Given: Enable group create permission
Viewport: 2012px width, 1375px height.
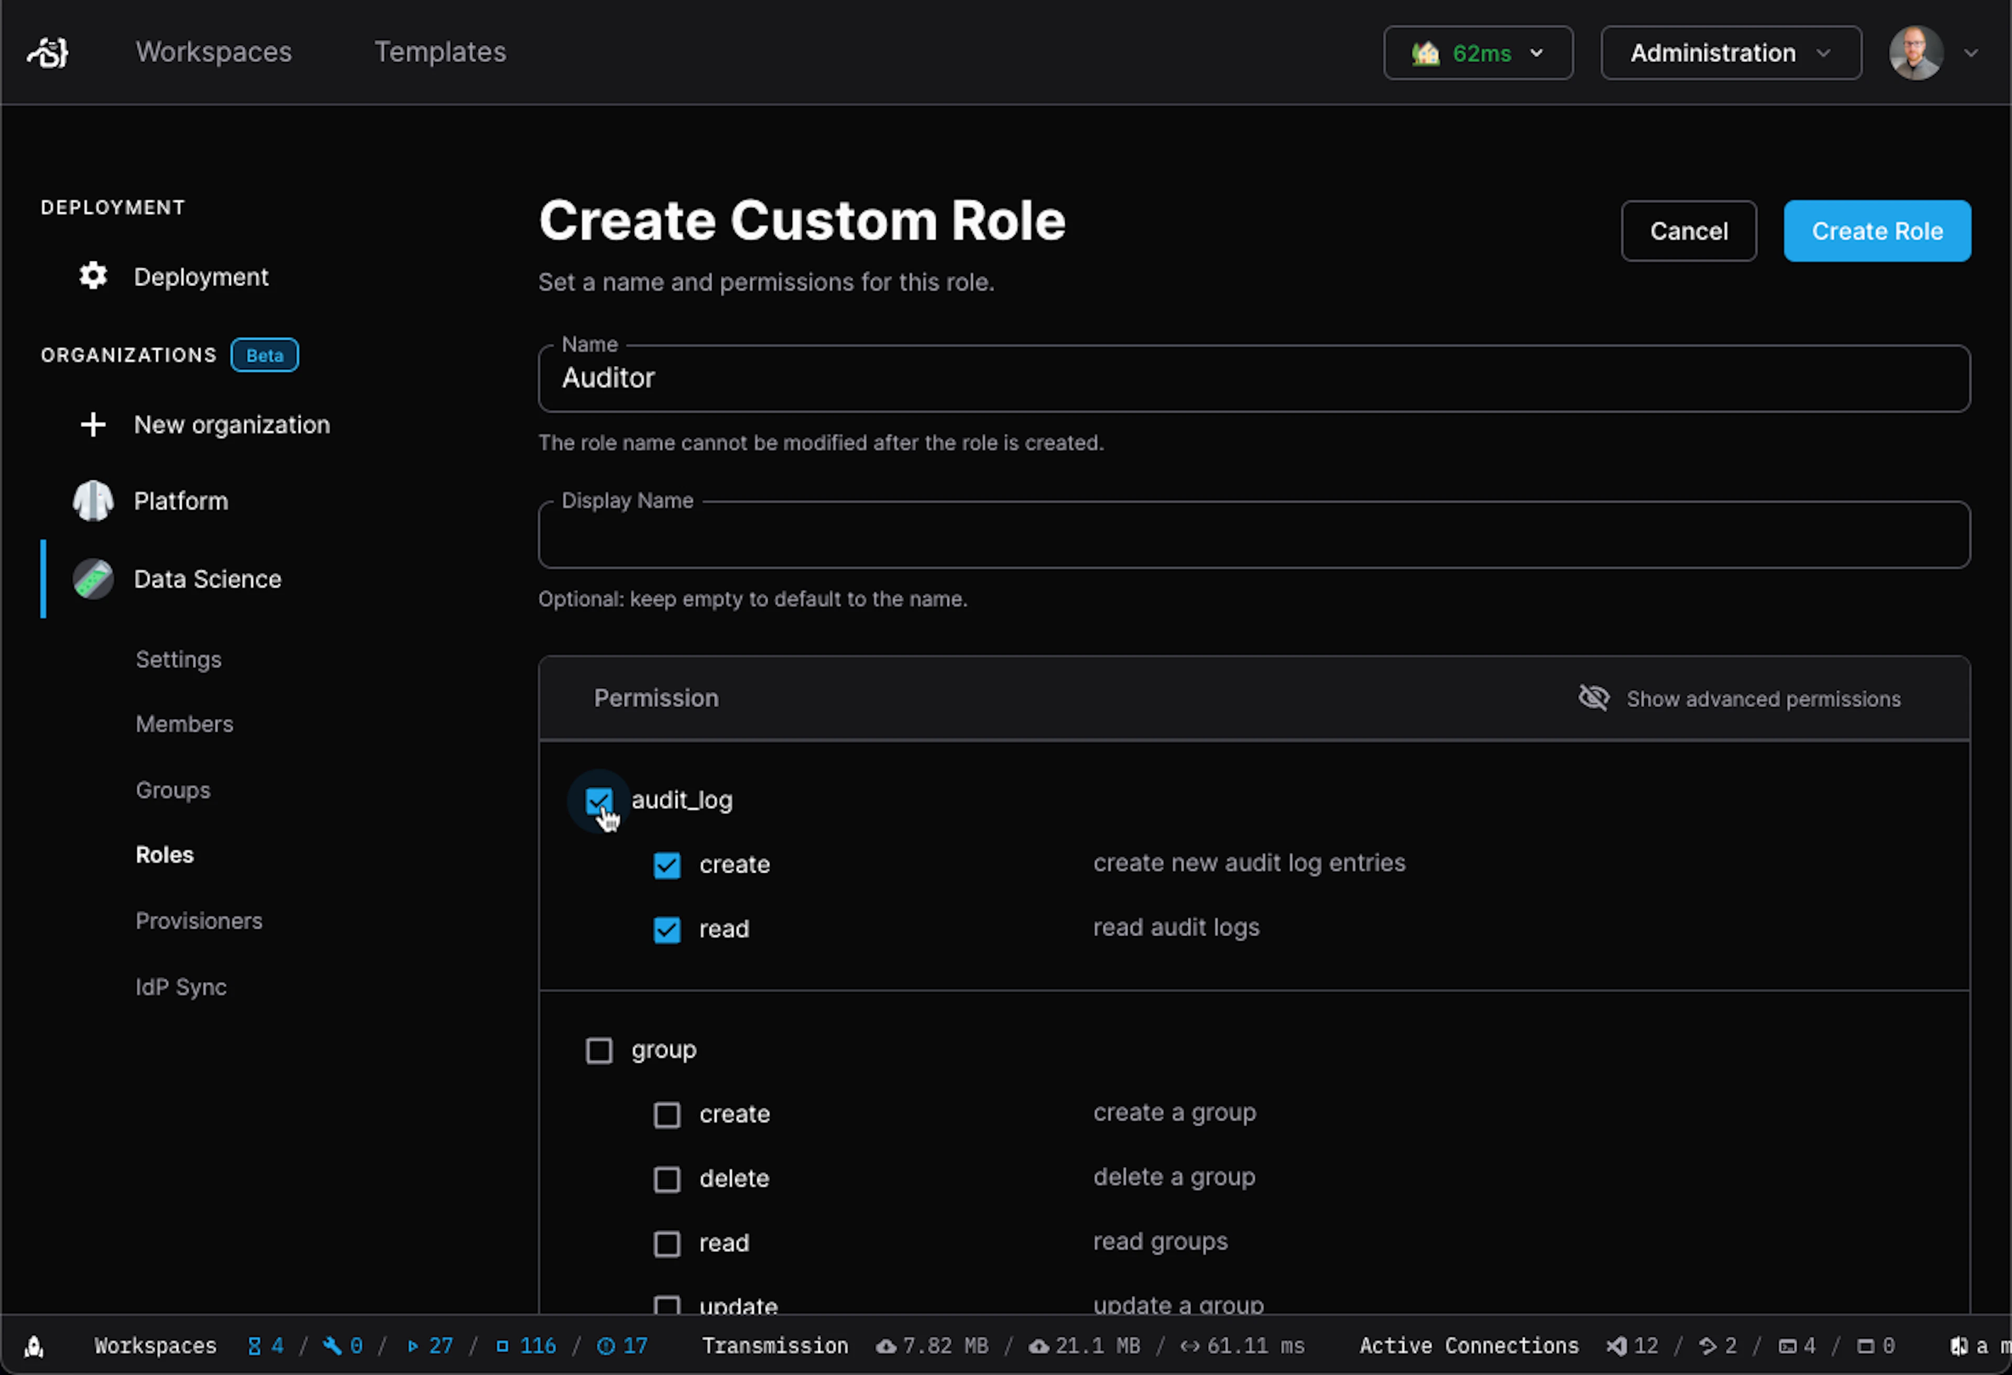Looking at the screenshot, I should tap(666, 1115).
